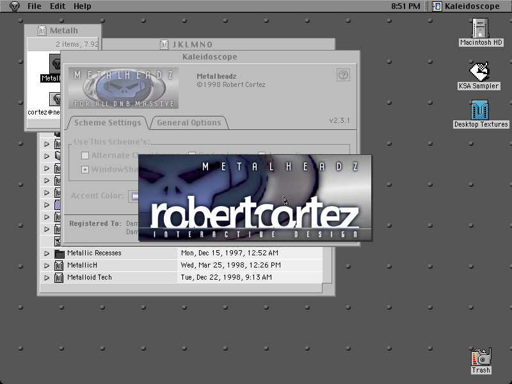Select the KSA Sampler desktop icon
This screenshot has width=512, height=384.
(x=479, y=72)
